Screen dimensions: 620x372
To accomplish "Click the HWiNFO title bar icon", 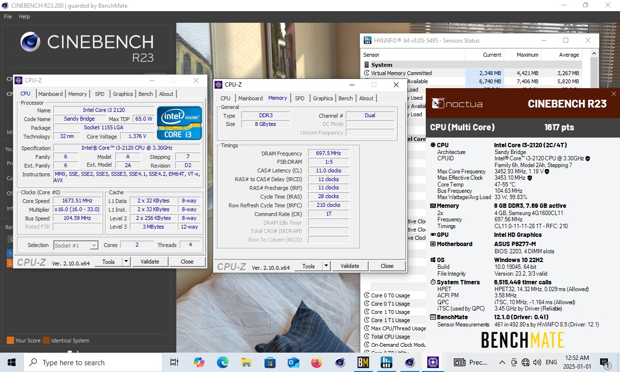I will [368, 40].
